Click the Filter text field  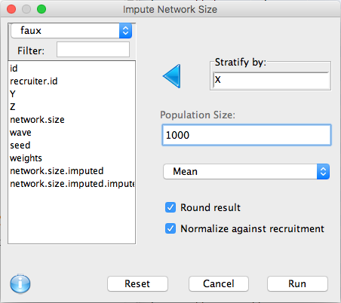pos(93,50)
